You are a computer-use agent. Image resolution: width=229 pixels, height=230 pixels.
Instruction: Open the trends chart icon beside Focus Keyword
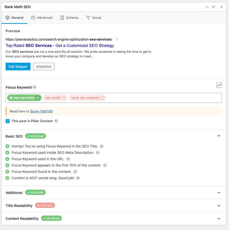[219, 85]
